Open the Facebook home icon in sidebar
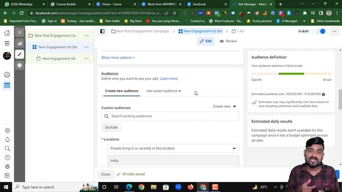342x192 pixels. pos(7,33)
